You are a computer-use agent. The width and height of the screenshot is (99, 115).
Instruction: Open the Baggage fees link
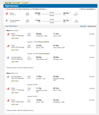click(x=92, y=26)
